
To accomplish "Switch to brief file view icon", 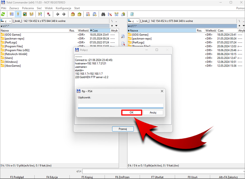I will 12,14.
